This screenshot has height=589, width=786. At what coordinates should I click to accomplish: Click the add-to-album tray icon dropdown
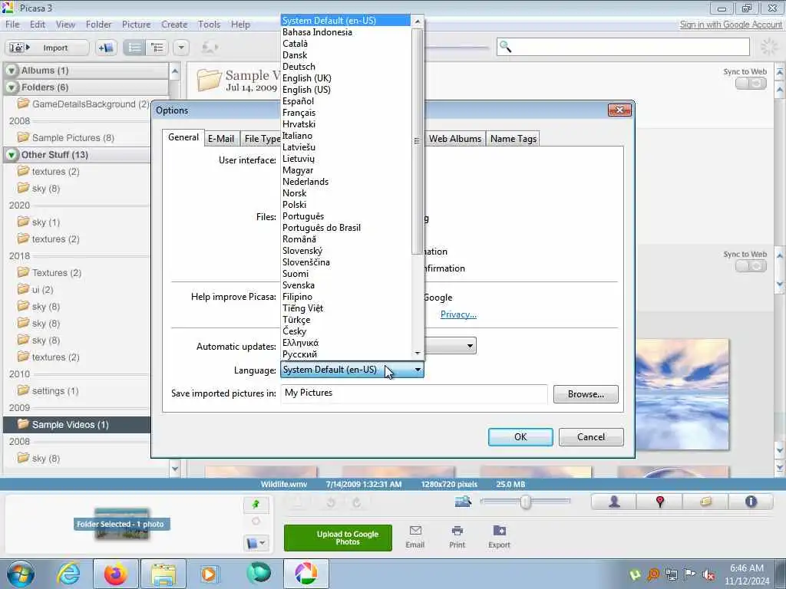pos(256,543)
